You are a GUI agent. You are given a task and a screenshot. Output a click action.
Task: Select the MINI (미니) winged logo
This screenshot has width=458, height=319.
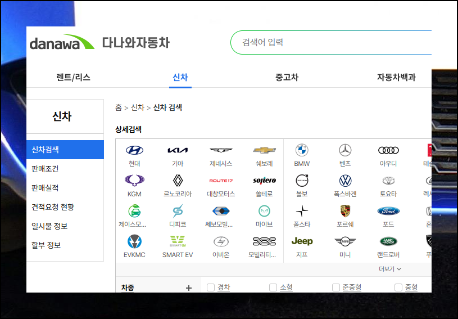coord(345,241)
